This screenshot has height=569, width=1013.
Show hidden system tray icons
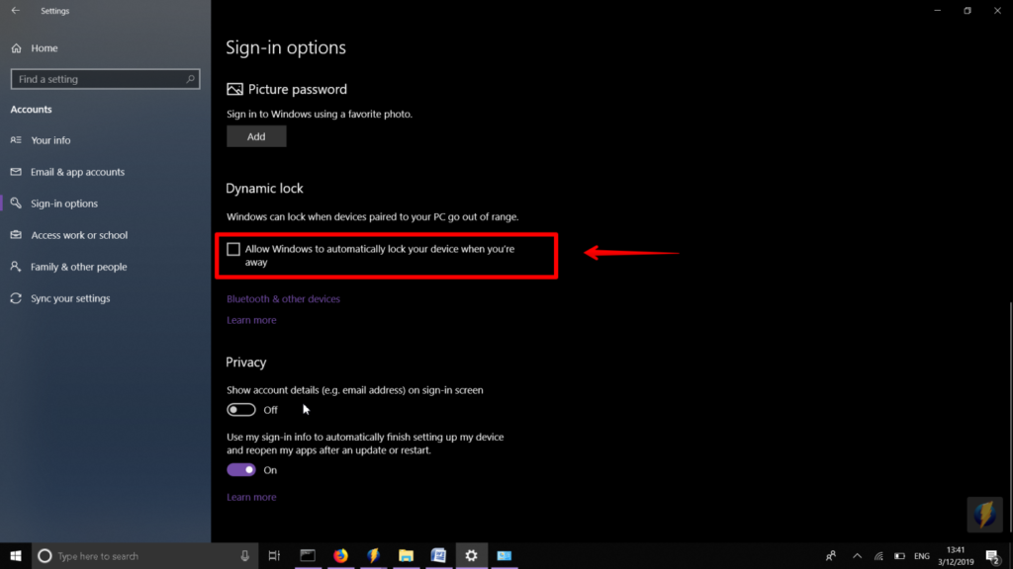858,555
